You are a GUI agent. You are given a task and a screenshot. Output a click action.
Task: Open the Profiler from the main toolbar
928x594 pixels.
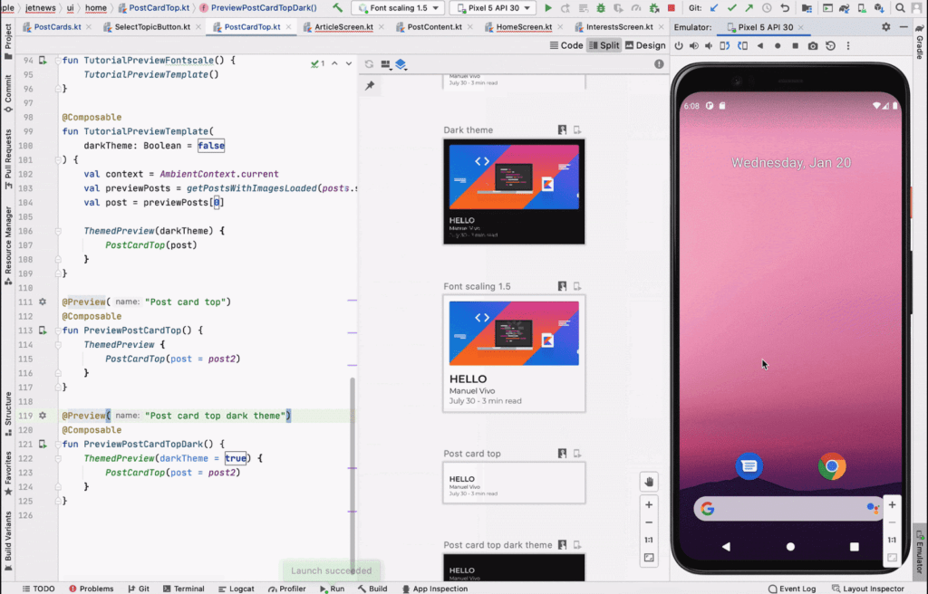point(635,7)
